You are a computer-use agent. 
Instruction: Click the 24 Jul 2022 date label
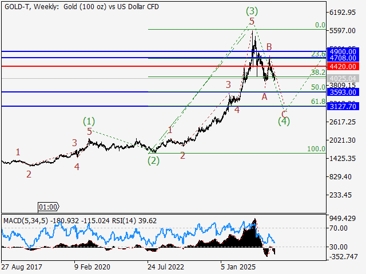(x=165, y=267)
